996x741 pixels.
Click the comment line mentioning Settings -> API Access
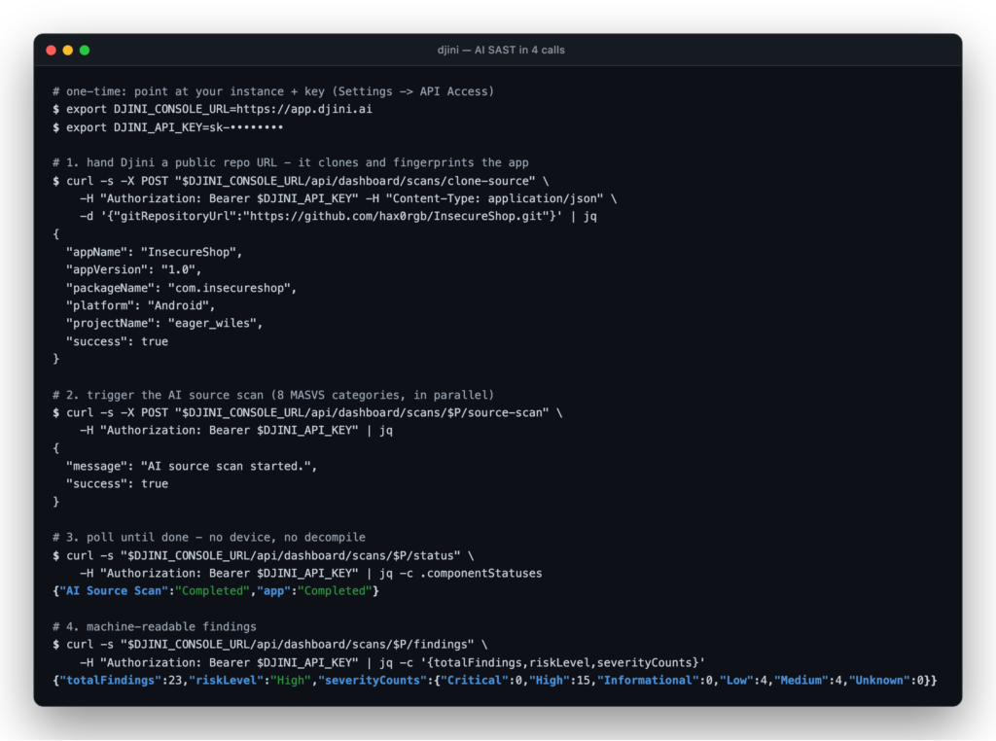pos(273,91)
